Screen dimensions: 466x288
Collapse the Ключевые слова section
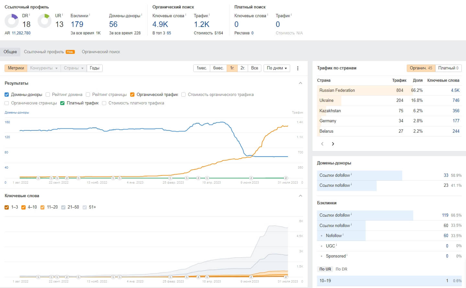300,196
